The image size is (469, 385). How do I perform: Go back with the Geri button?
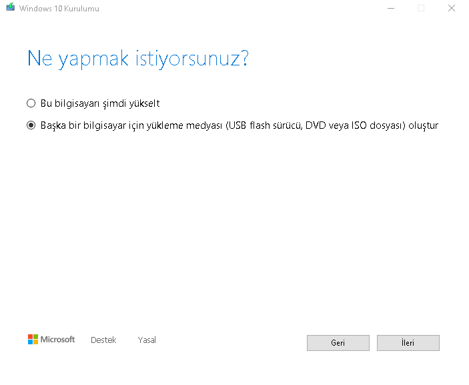[338, 343]
